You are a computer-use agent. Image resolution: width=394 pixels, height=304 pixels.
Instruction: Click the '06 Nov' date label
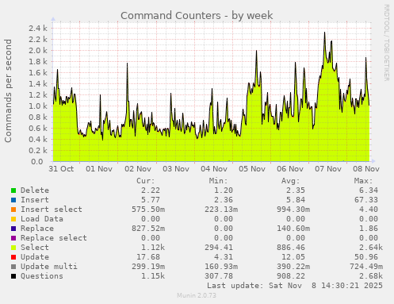290,169
